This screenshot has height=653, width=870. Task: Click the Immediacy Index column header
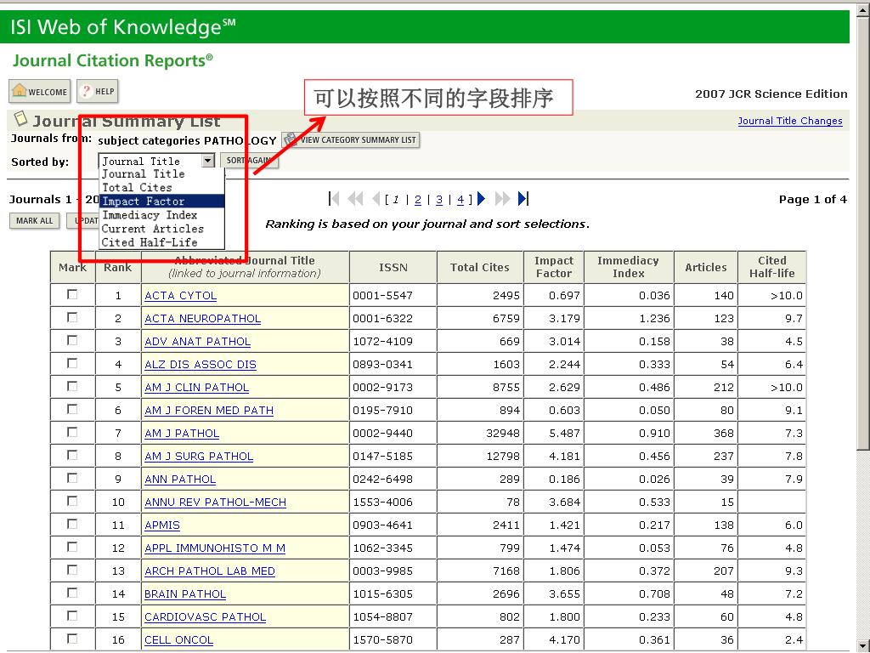tap(628, 267)
